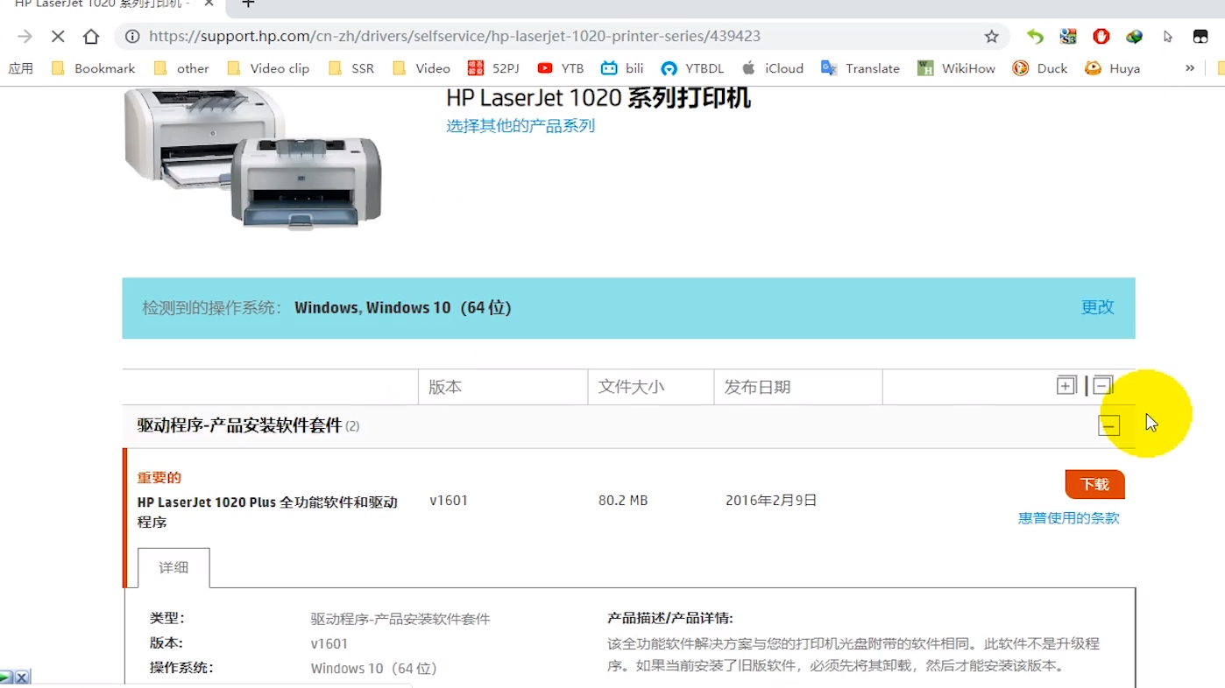
Task: Select the 详细 details tab
Action: 173,567
